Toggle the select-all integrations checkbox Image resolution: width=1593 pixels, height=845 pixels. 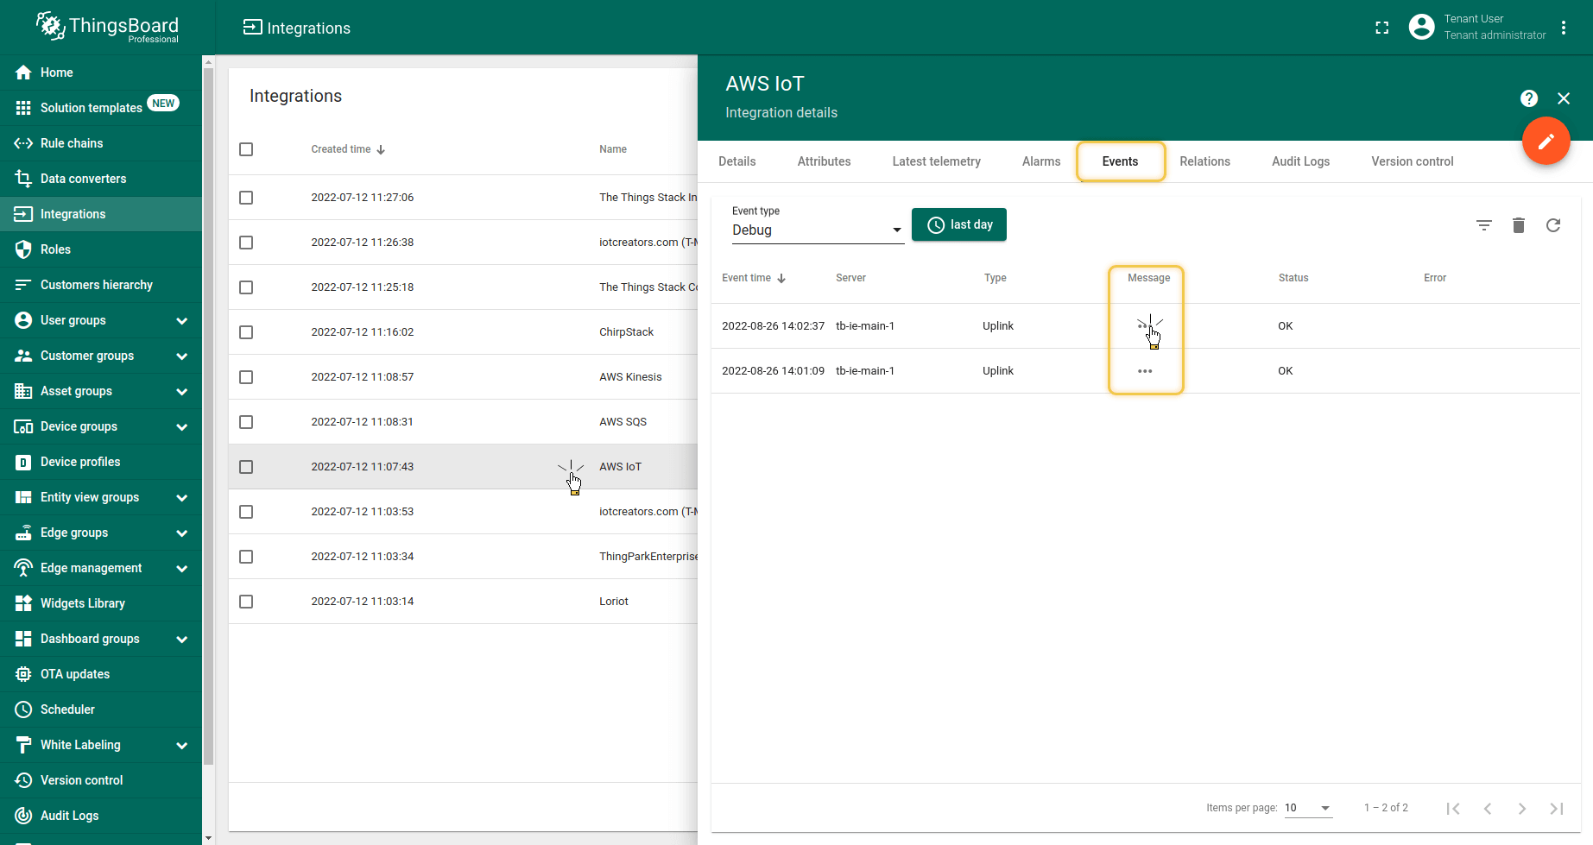246,149
